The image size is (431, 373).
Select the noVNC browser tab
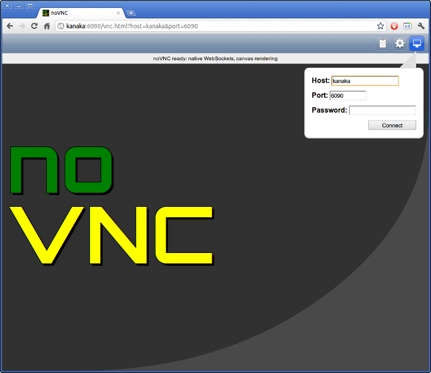[81, 13]
